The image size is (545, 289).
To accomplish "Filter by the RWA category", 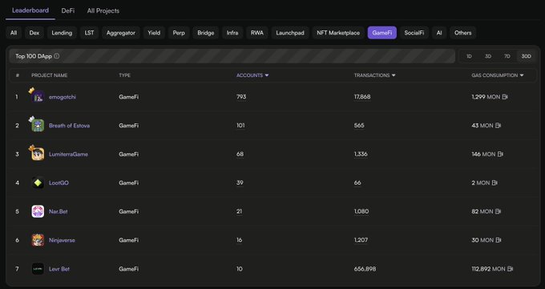I will click(257, 33).
